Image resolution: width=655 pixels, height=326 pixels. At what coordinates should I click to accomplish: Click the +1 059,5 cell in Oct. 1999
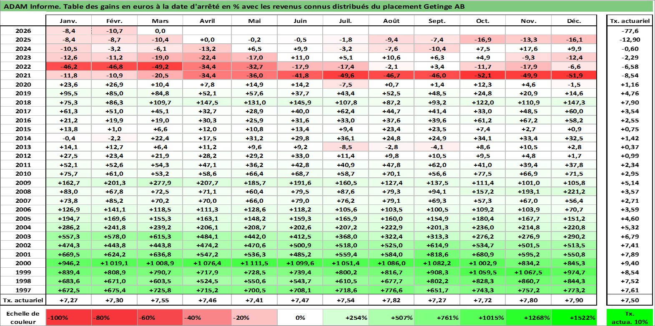pos(483,272)
